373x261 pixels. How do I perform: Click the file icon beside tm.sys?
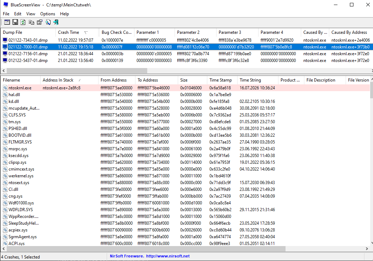pos(5,122)
